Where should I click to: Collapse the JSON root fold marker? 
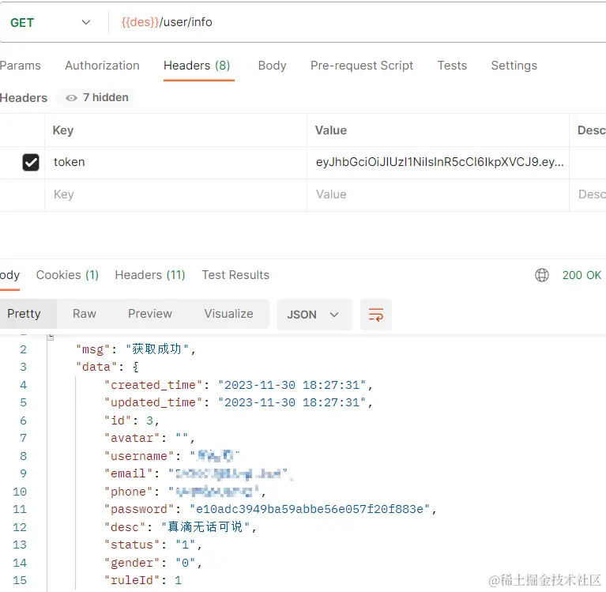coord(51,337)
